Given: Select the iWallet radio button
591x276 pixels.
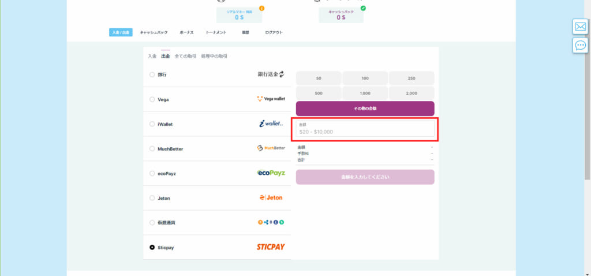Looking at the screenshot, I should 152,124.
